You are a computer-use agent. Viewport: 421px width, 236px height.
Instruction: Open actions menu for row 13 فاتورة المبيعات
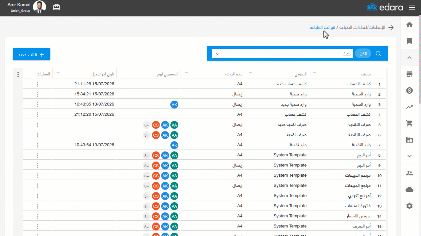pyautogui.click(x=37, y=206)
